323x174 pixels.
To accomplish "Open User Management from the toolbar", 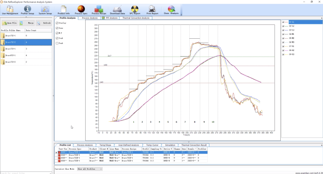I will (10, 10).
